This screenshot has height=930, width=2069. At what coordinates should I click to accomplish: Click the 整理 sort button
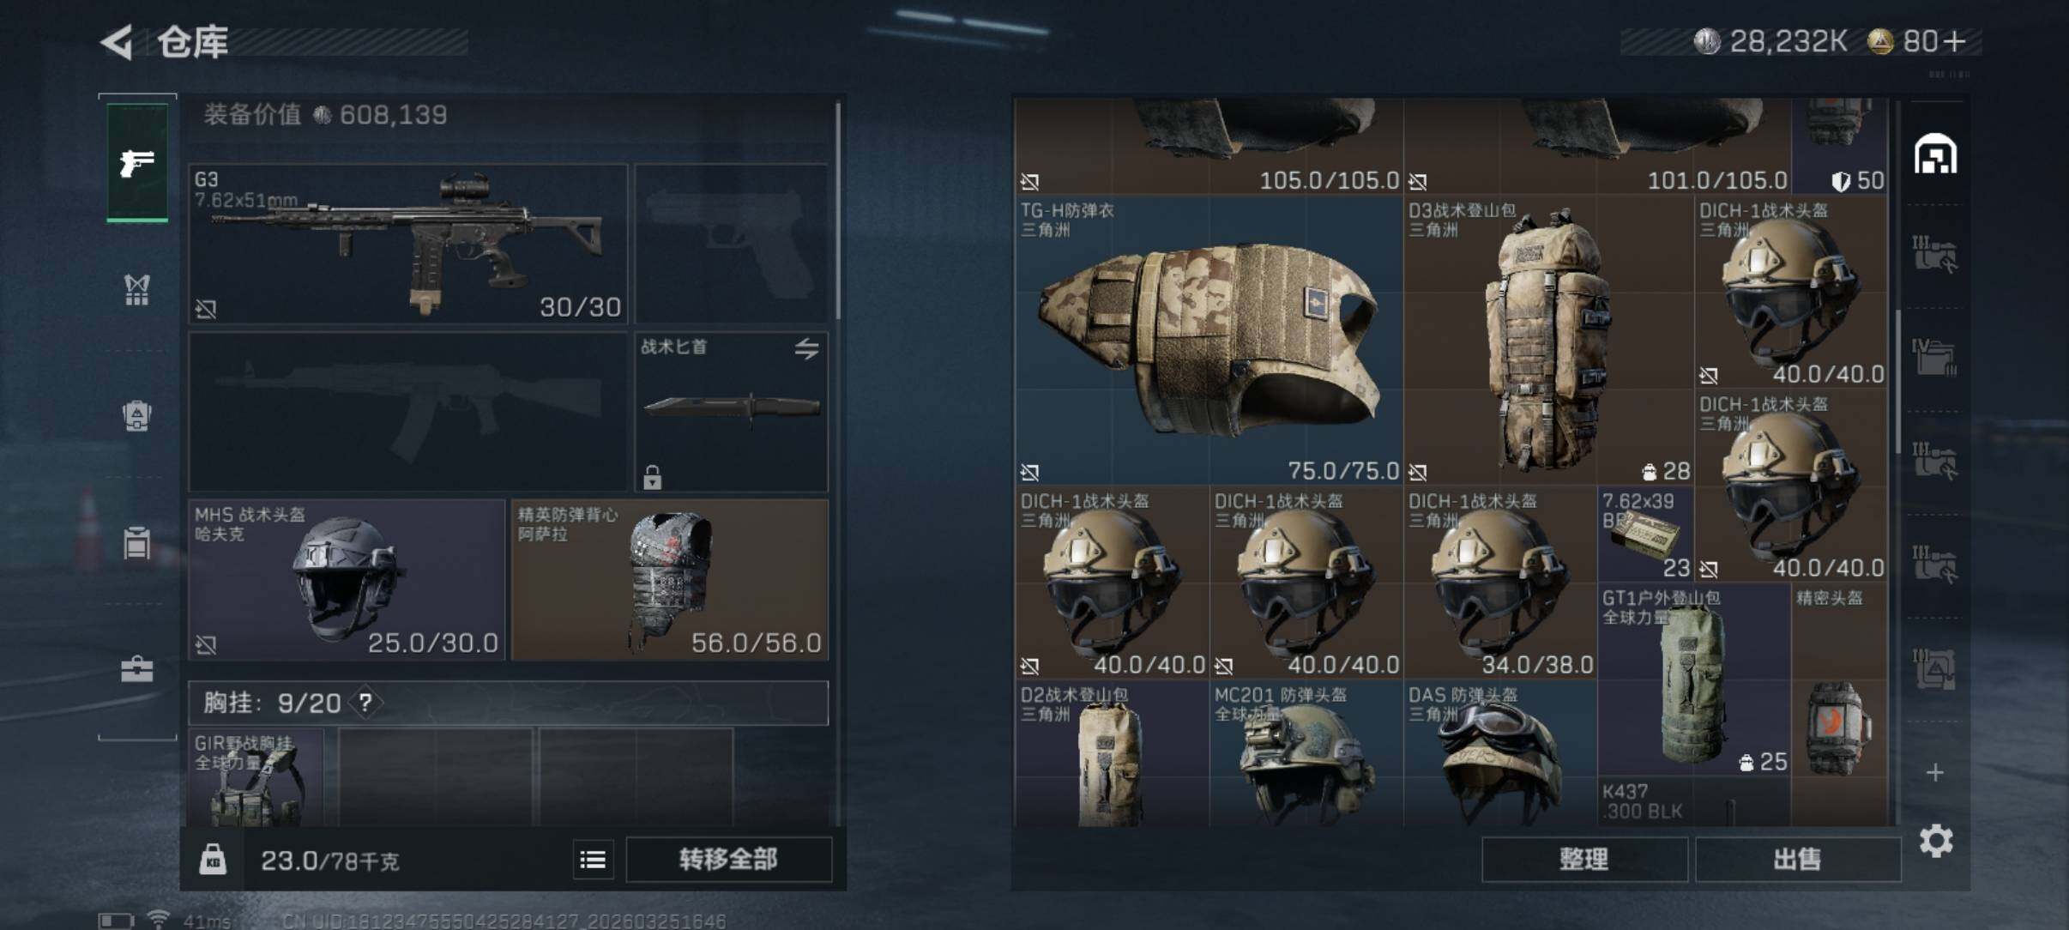click(1583, 859)
